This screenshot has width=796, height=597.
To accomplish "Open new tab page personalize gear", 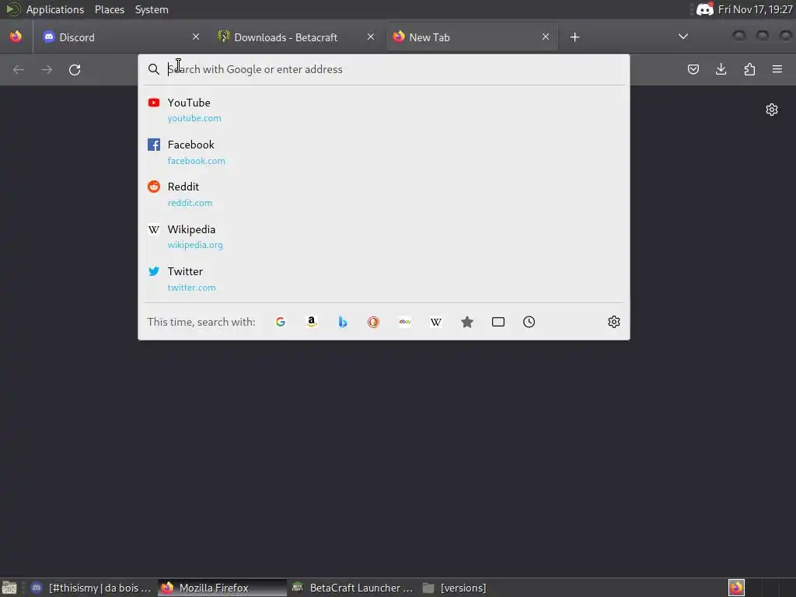I will pos(772,110).
